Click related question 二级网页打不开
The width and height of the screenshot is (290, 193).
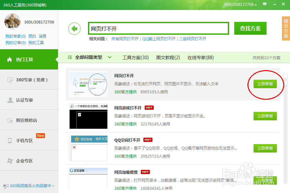(193, 39)
